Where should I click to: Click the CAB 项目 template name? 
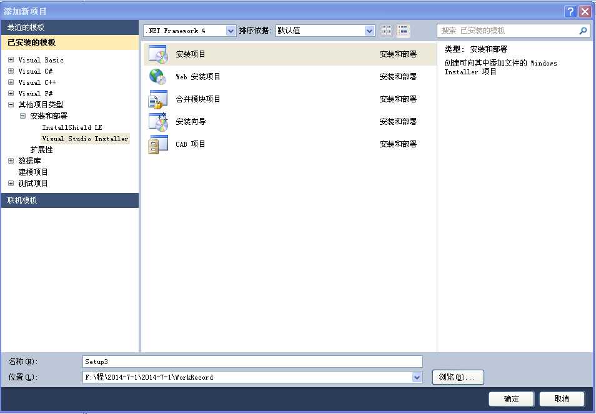[x=191, y=144]
